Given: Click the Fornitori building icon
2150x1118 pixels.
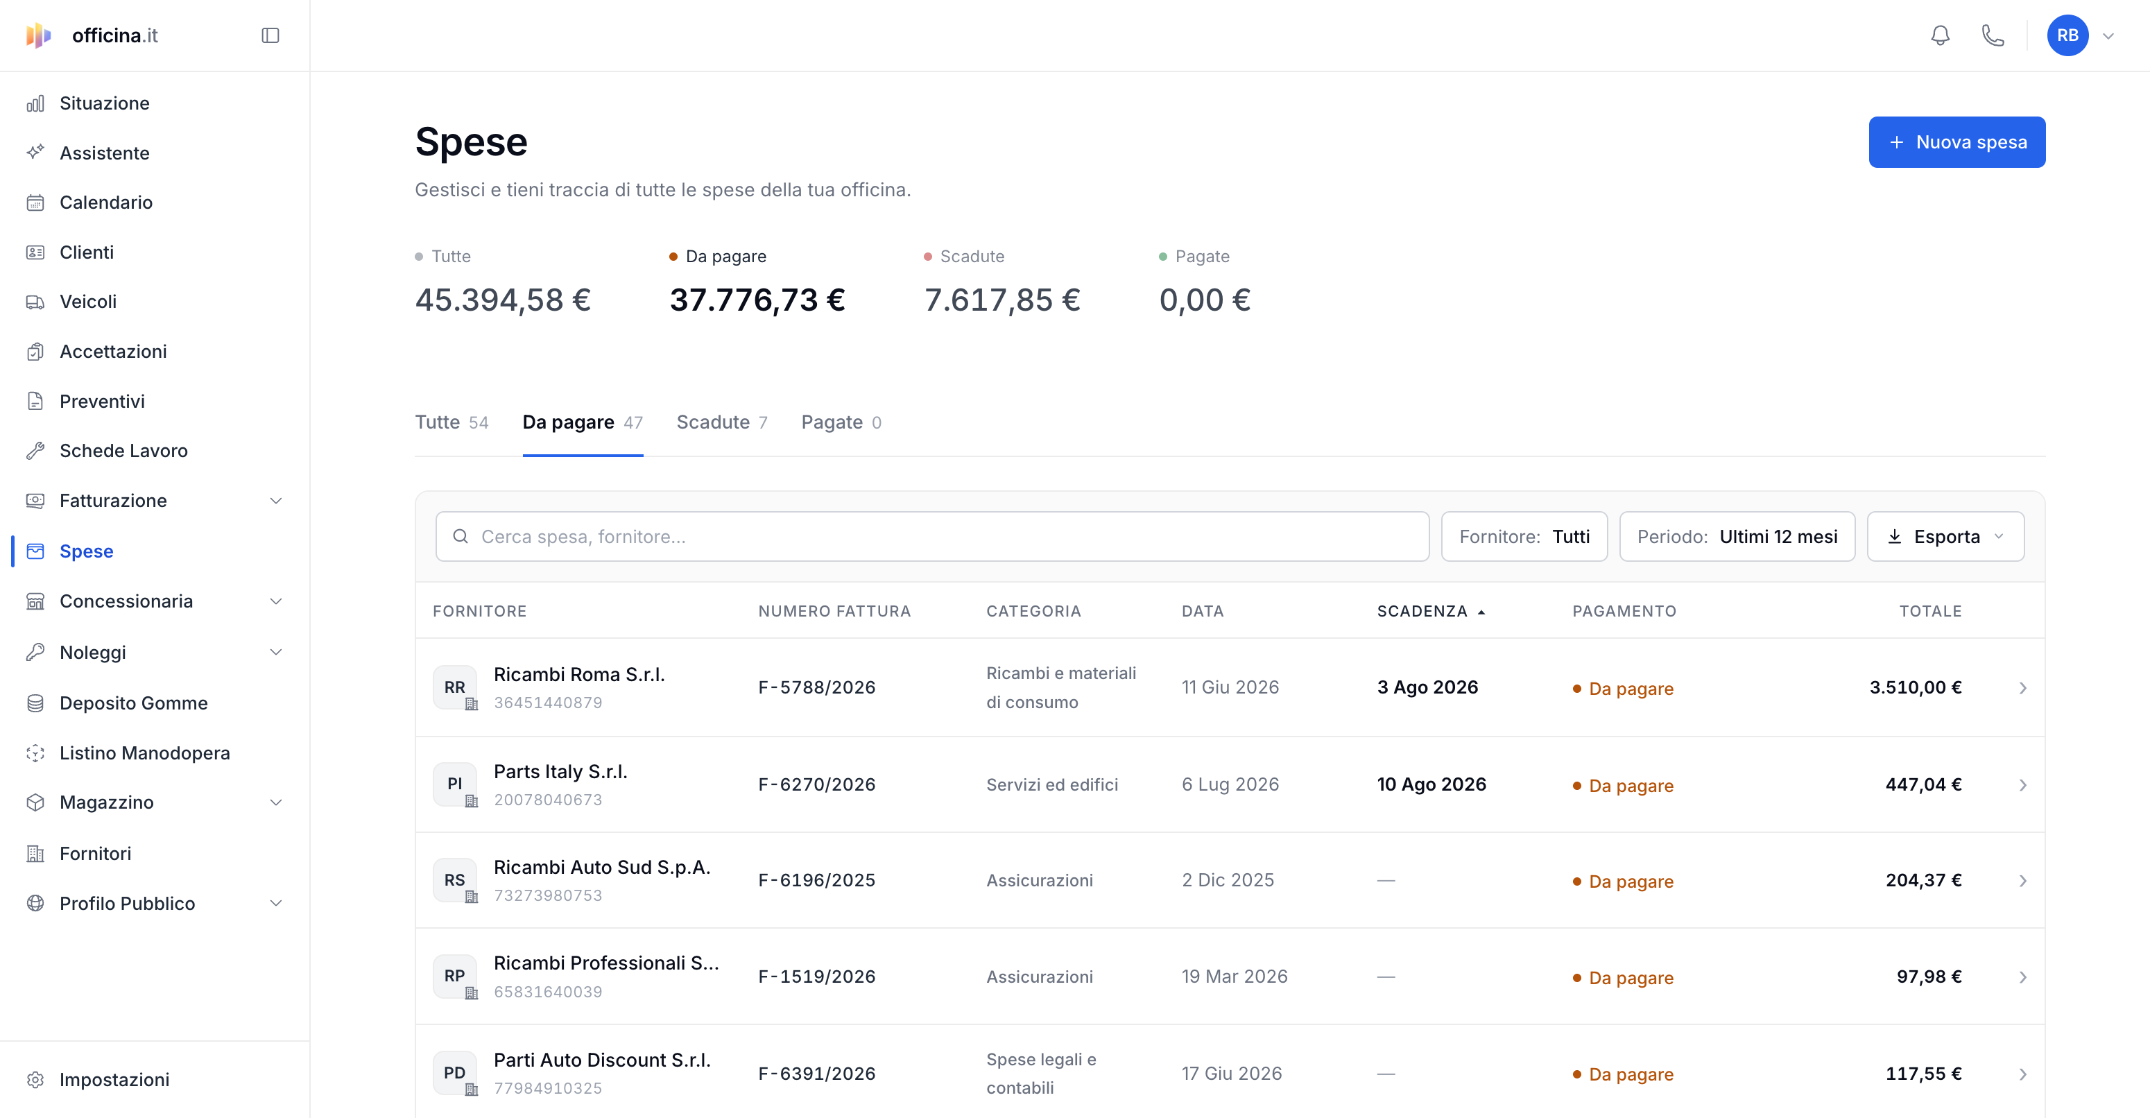Looking at the screenshot, I should click(x=35, y=854).
